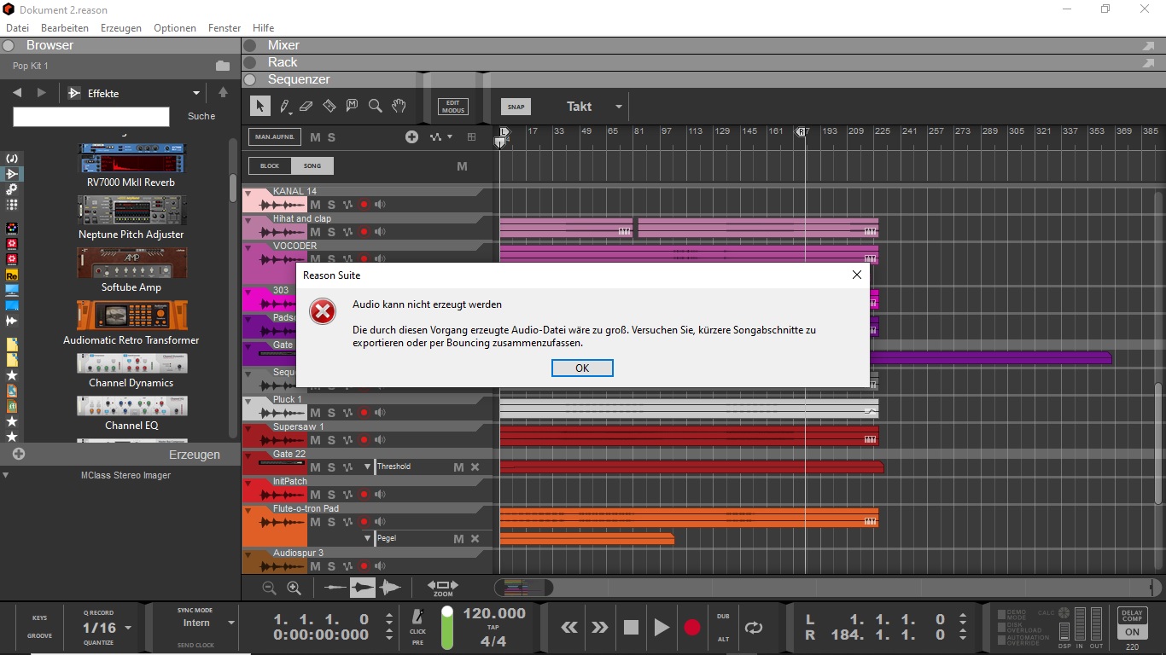This screenshot has width=1166, height=655.
Task: Enable record on Supersaw 1 track
Action: (x=364, y=440)
